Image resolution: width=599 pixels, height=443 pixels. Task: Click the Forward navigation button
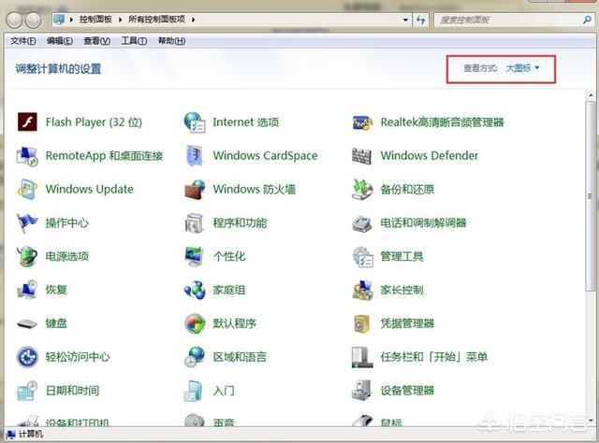(33, 20)
